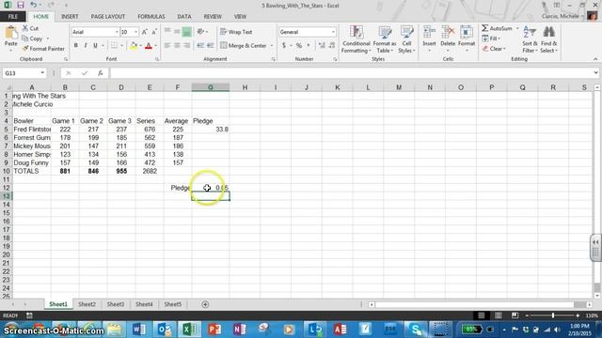Screen dimensions: 602x338
Task: Open the font size dropdown
Action: coord(135,32)
